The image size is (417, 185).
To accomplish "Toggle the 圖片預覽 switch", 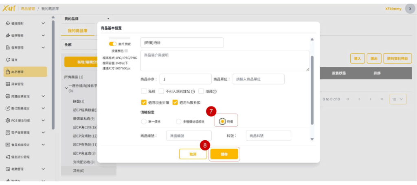I will pos(112,44).
